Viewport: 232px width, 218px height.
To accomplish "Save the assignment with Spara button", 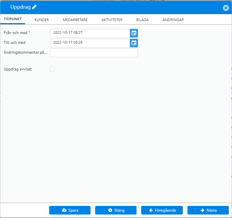I will point(70,210).
